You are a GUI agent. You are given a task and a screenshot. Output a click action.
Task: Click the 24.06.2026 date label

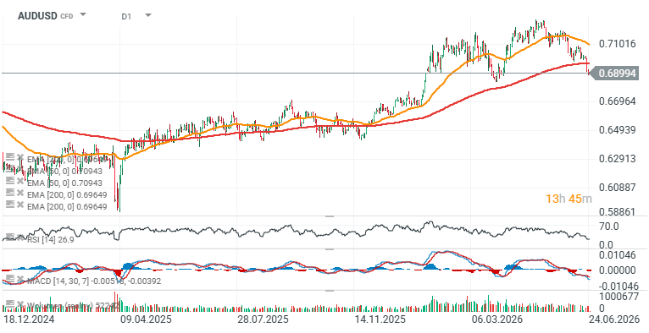point(613,319)
